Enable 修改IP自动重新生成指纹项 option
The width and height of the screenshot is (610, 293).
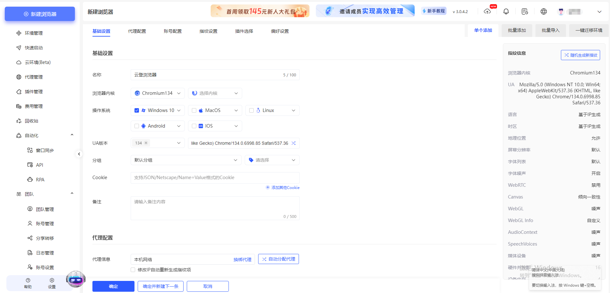[x=133, y=269]
